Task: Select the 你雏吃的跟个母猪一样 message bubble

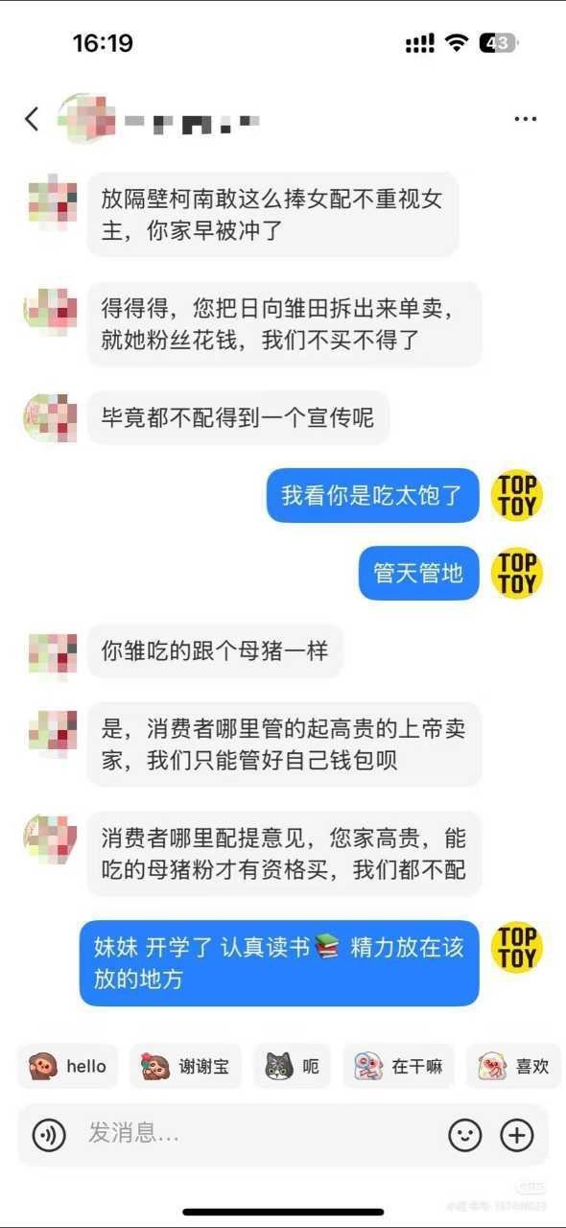Action: coord(215,651)
